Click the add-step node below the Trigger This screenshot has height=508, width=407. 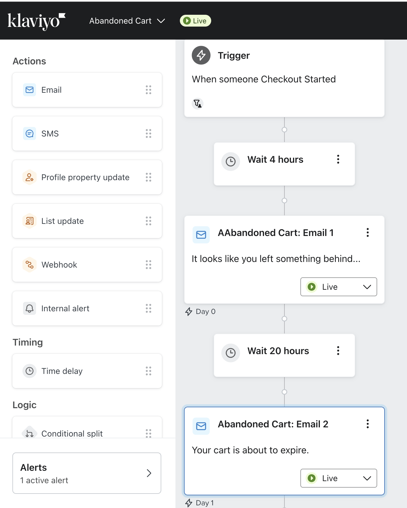[284, 130]
